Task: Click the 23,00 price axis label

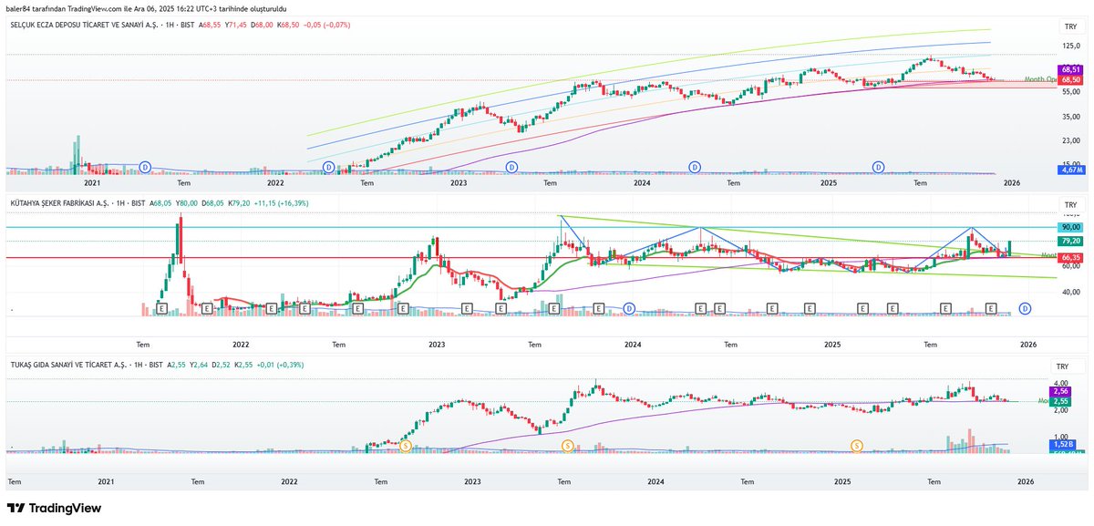Action: (x=1070, y=139)
